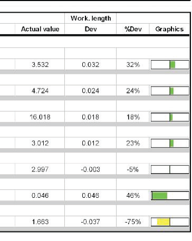Click the 1.663 actual value cell

coord(40,221)
